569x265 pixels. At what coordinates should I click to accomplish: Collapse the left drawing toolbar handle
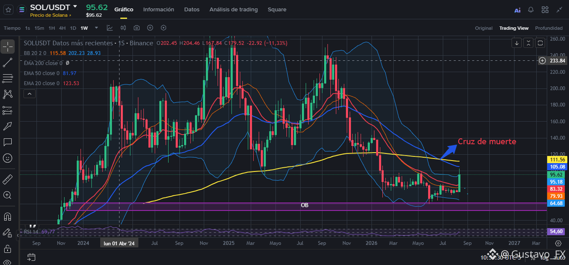[x=18, y=236]
